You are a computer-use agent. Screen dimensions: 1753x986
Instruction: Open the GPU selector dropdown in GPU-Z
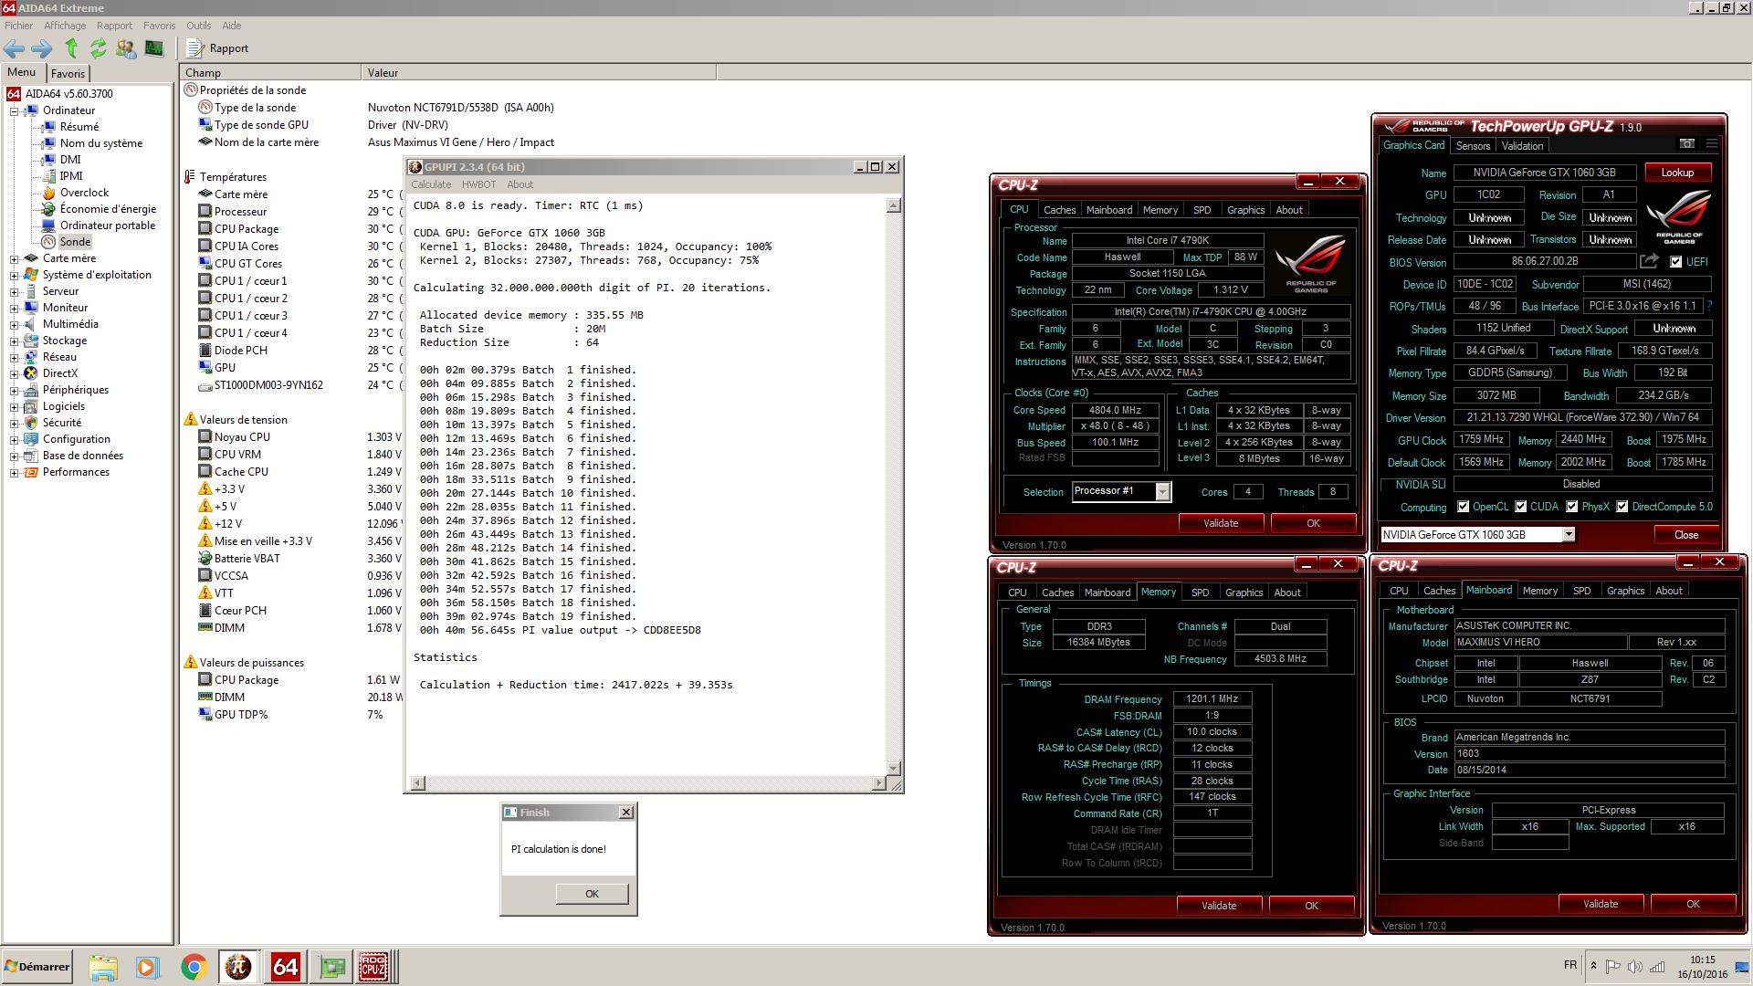click(1569, 535)
